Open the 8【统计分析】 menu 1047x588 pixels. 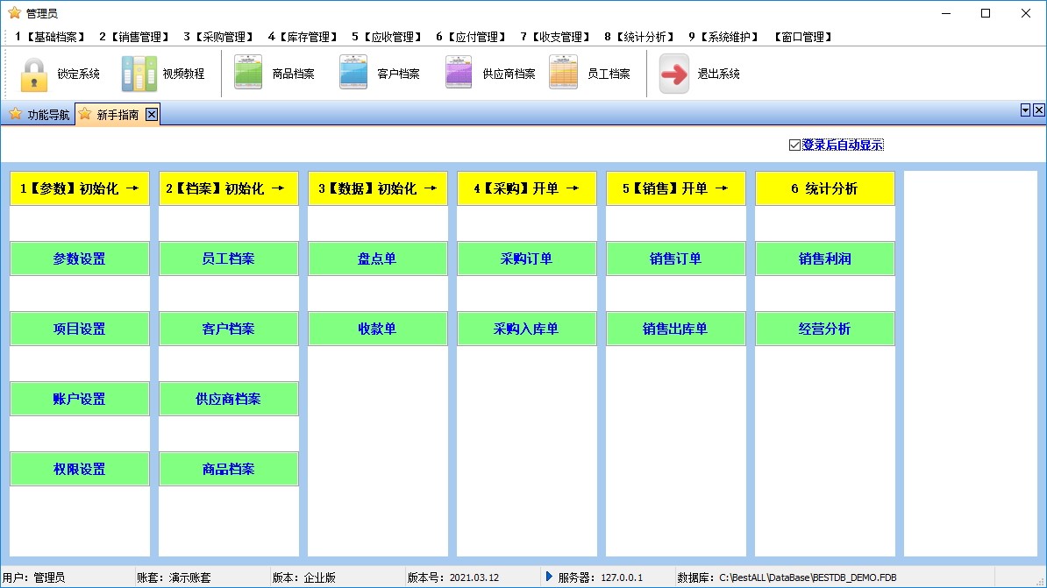point(638,37)
